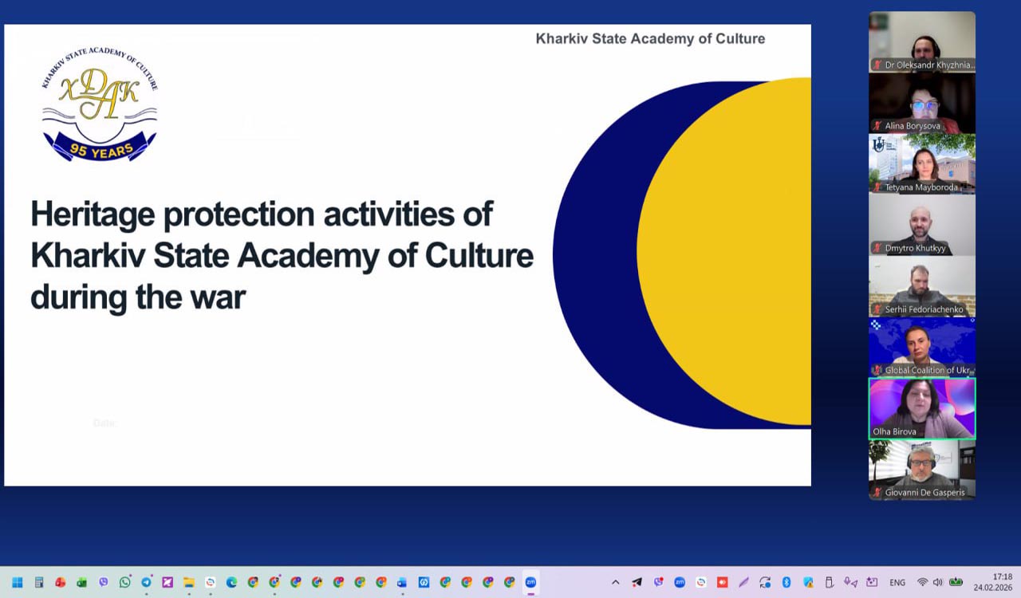This screenshot has width=1021, height=598.
Task: Open Microsoft Edge from the taskbar
Action: [x=231, y=582]
